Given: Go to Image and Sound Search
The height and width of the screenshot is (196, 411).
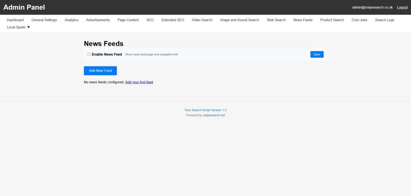Looking at the screenshot, I should 240,20.
